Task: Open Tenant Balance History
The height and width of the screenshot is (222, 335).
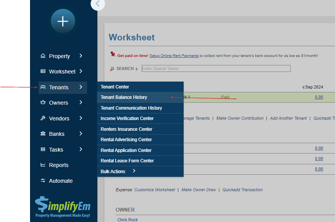Action: point(124,97)
